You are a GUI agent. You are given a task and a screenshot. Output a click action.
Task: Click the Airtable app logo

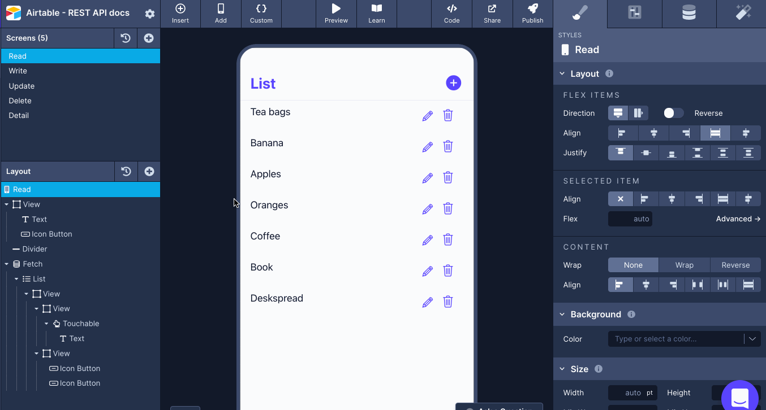[x=14, y=13]
